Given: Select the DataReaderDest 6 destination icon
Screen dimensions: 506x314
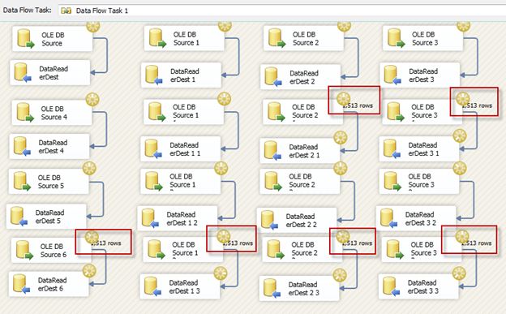Looking at the screenshot, I should pos(22,284).
